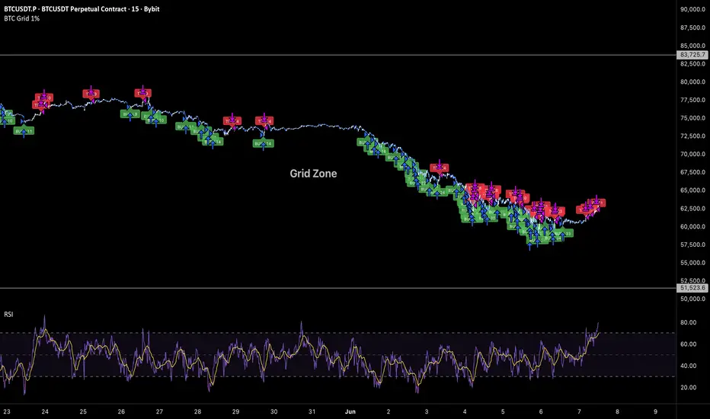710x419 pixels.
Task: Click the 55,000.0 price axis label
Action: pos(692,263)
